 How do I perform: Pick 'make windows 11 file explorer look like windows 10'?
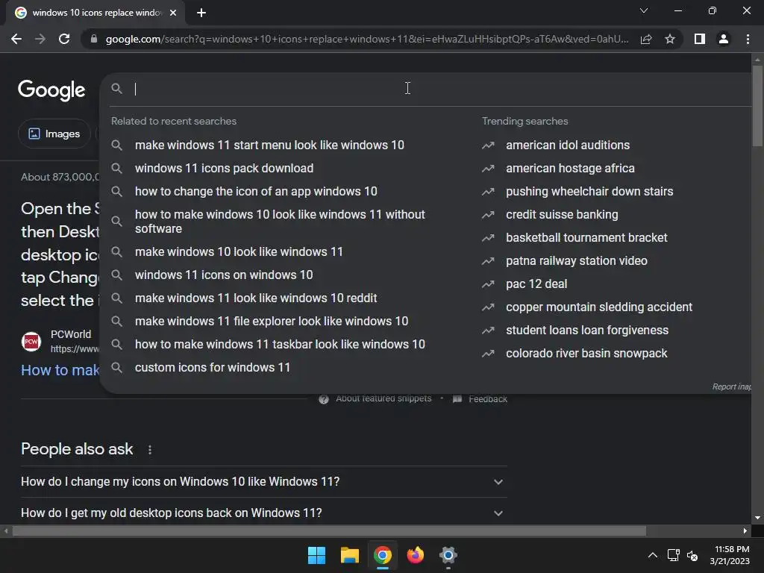click(x=272, y=321)
